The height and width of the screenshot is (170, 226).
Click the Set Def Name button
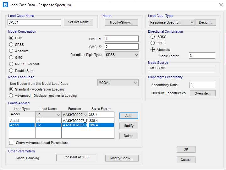(x=78, y=22)
